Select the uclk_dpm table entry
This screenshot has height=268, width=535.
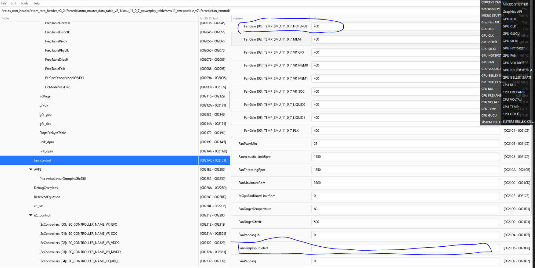pyautogui.click(x=47, y=142)
